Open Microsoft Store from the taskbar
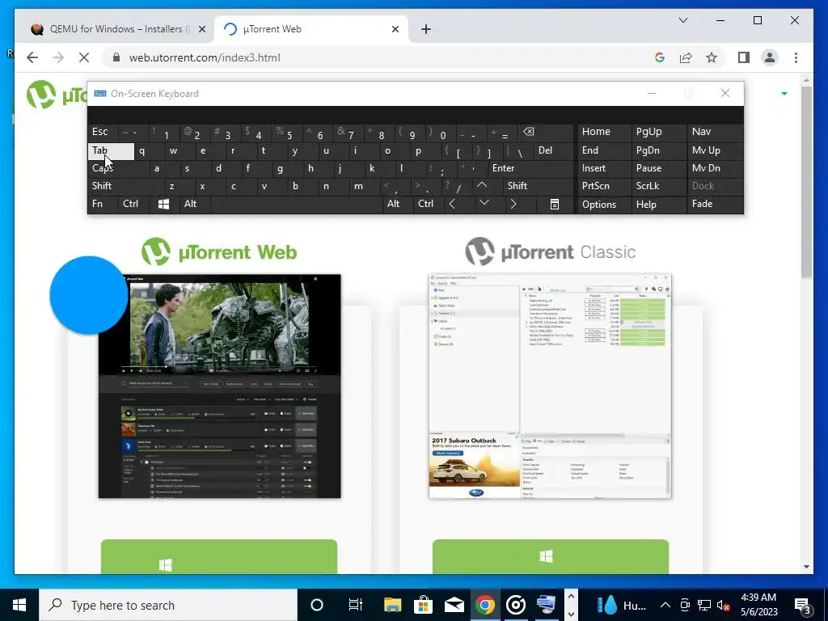This screenshot has height=621, width=828. [x=423, y=605]
